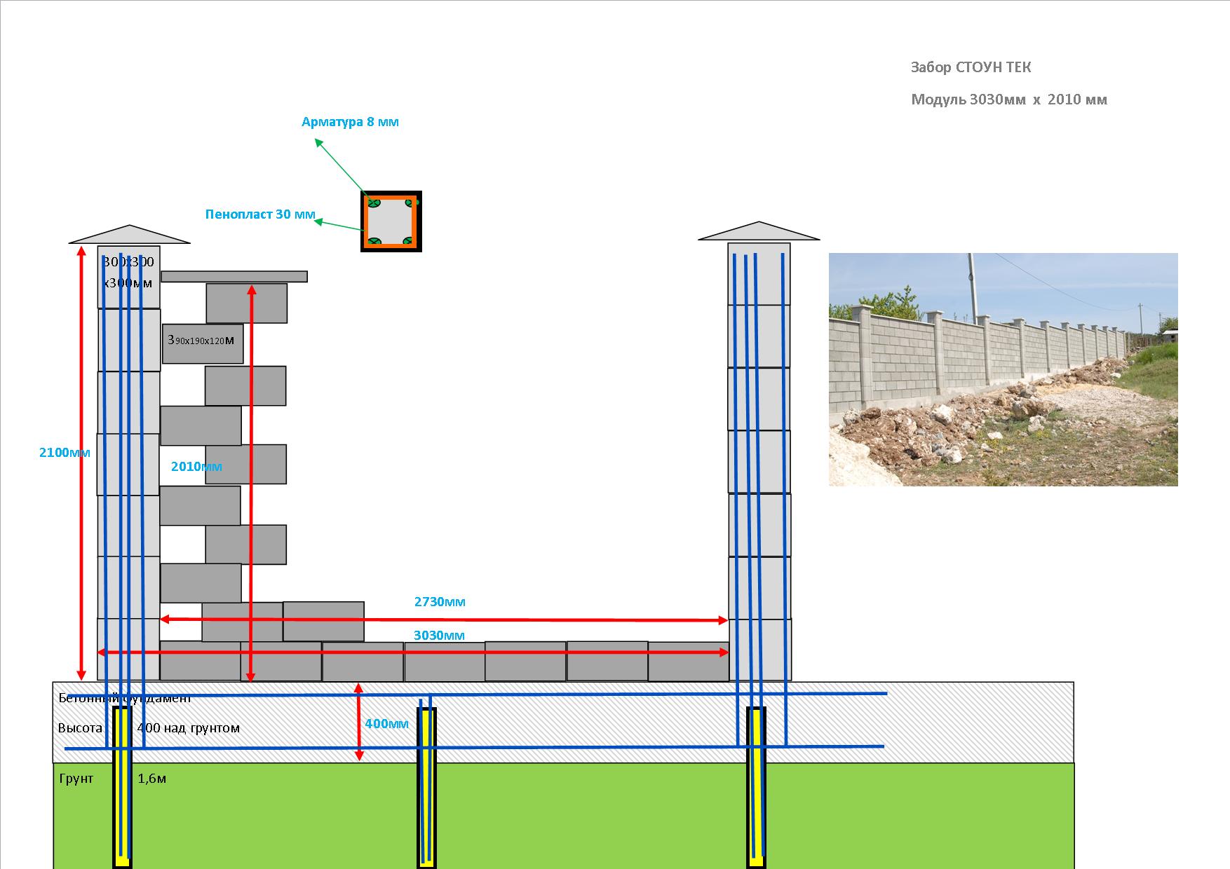Image resolution: width=1230 pixels, height=869 pixels.
Task: Click the thin gray coping slab above the blocks
Action: 234,277
